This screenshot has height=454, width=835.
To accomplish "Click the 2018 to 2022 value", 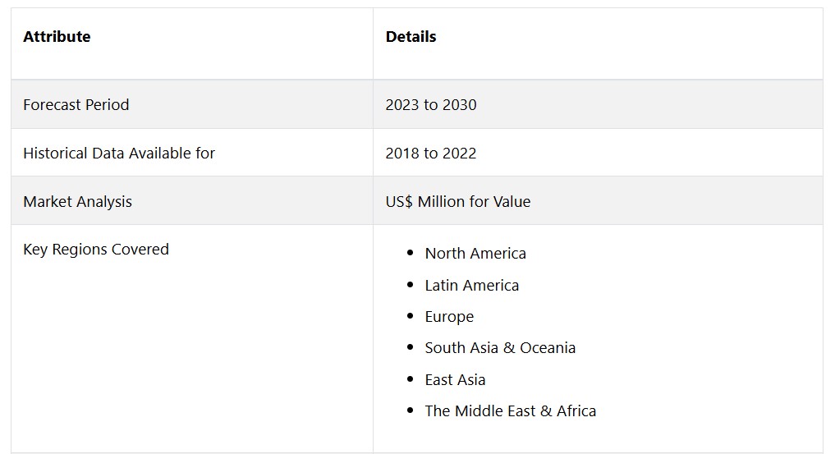I will click(x=431, y=154).
